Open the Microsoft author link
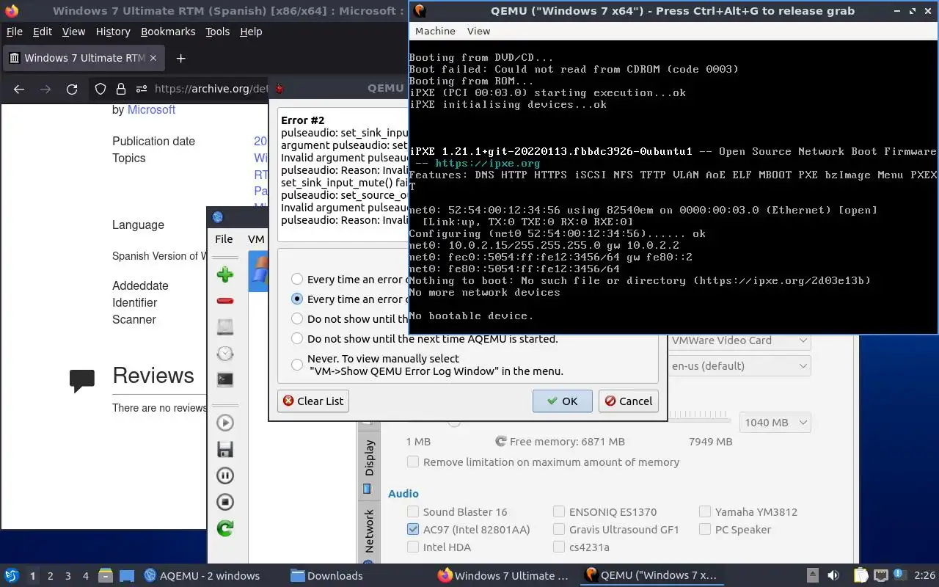The width and height of the screenshot is (939, 587). point(151,109)
